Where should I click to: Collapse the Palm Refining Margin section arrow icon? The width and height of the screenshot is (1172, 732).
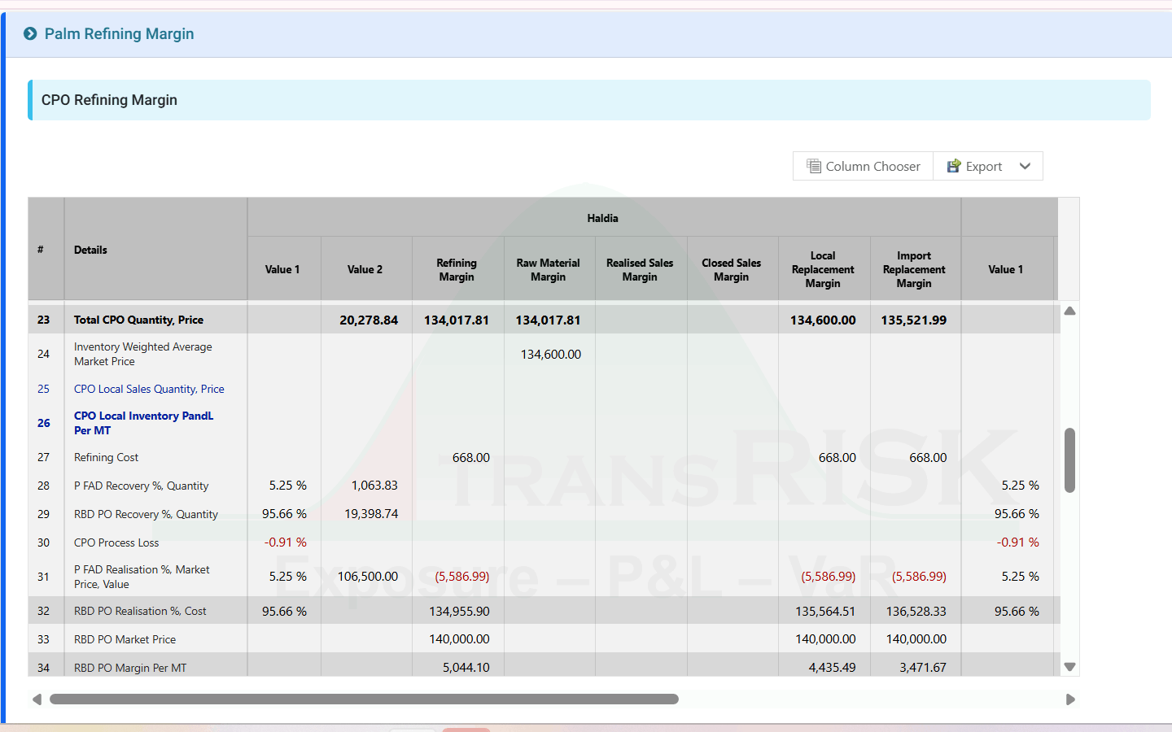click(x=30, y=33)
